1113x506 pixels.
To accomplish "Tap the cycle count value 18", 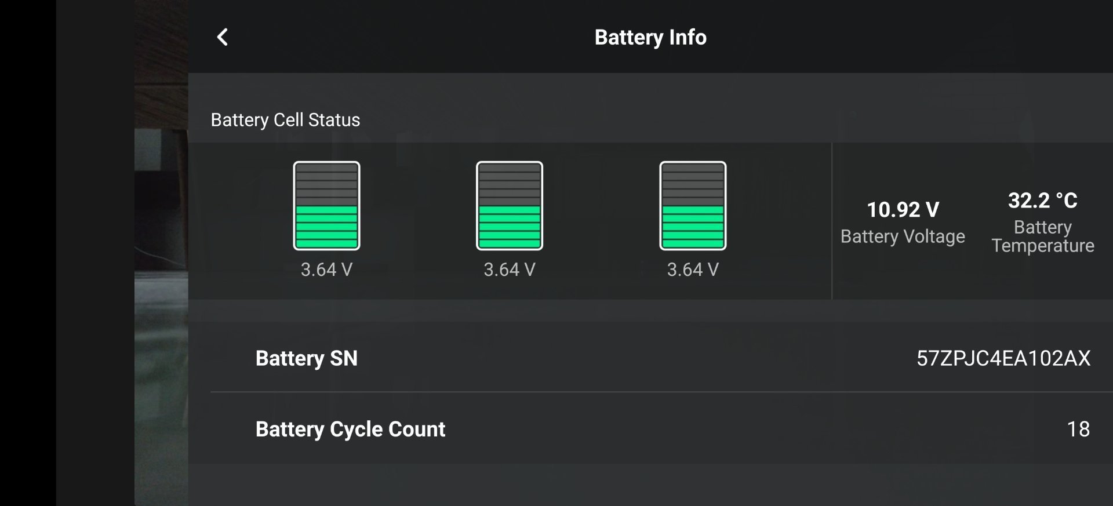I will (1078, 429).
